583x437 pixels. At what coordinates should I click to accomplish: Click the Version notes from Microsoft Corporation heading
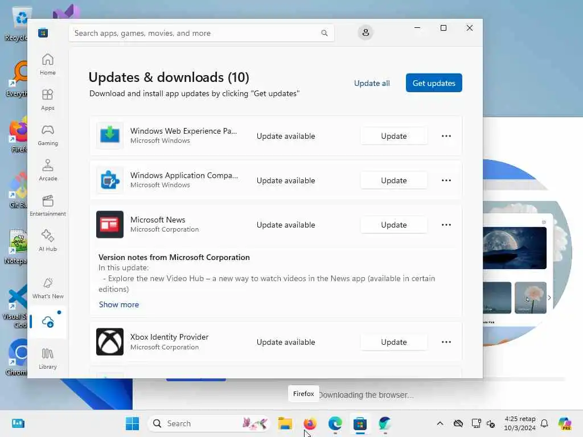click(174, 257)
